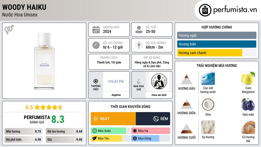Select the Hương biển accord bar
The height and width of the screenshot is (147, 261).
coord(217,44)
